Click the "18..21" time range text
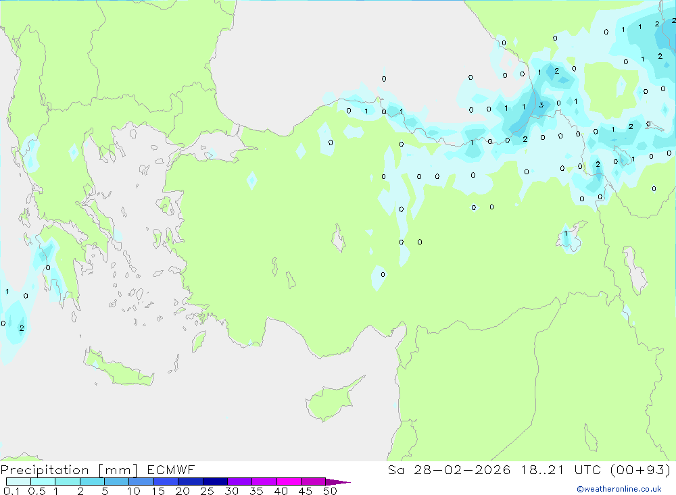Viewport: 676px width, 495px height. [x=542, y=469]
